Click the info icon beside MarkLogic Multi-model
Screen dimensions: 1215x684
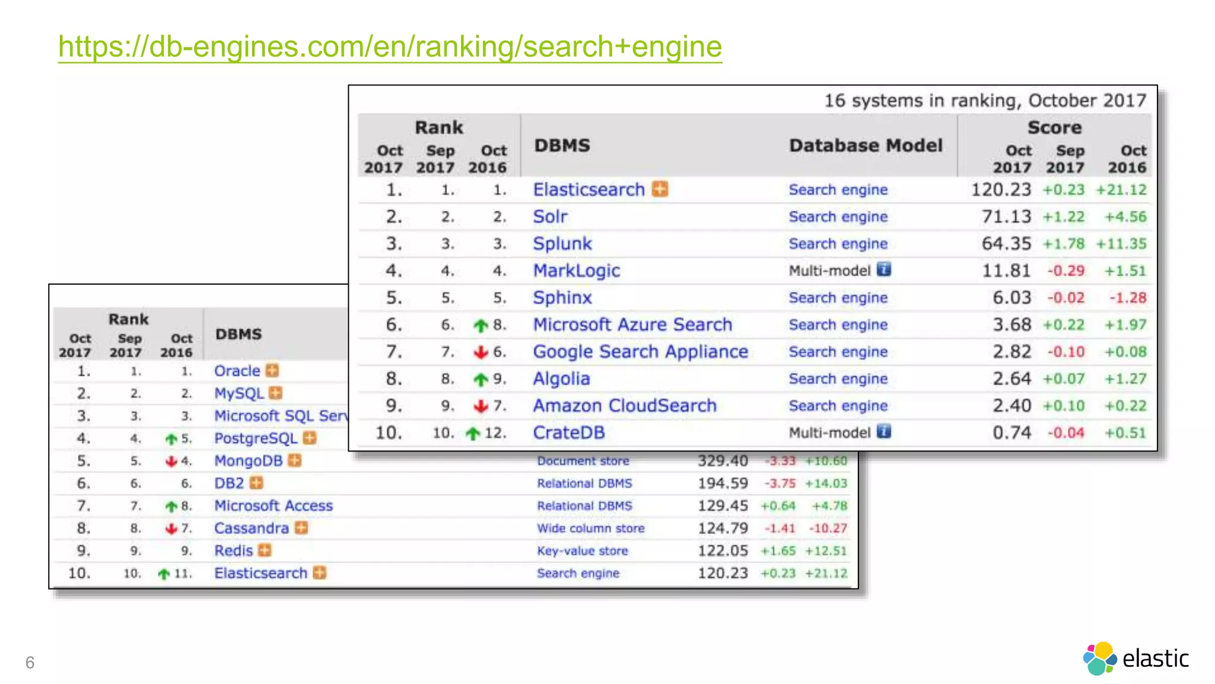pos(883,270)
